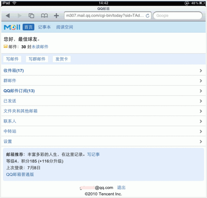207x198 pixels.
Task: Tap the Safari back arrow
Action: (8, 16)
